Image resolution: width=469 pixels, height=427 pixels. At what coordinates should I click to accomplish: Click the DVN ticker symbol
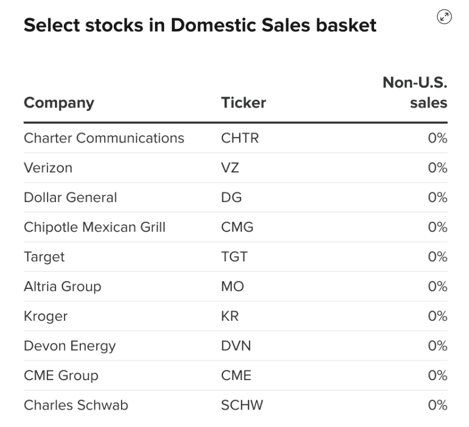click(236, 346)
